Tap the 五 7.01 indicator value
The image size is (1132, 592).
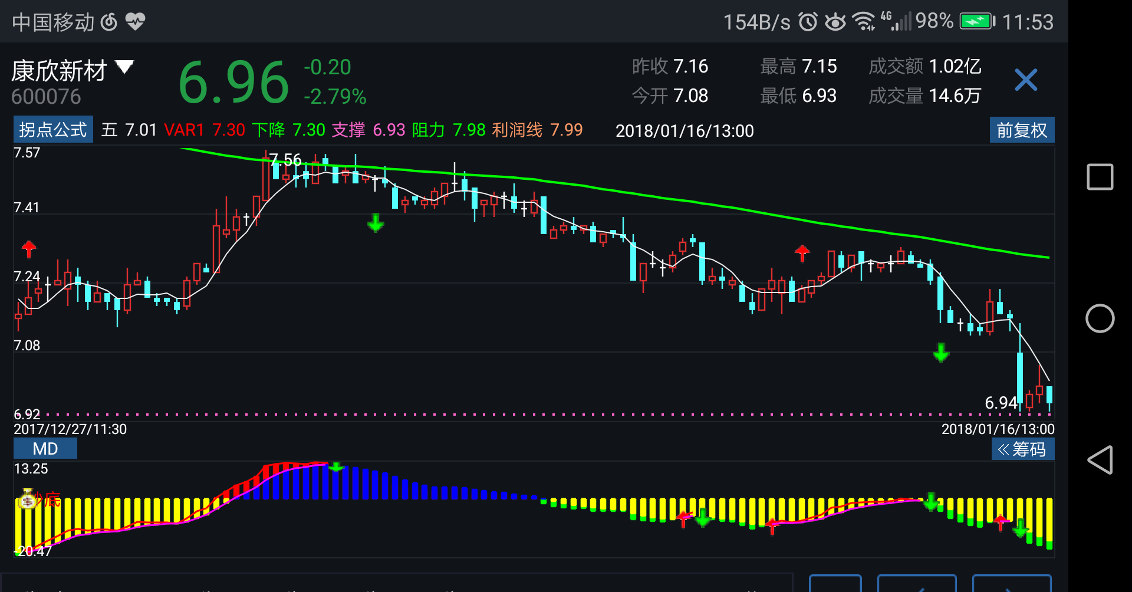[129, 130]
